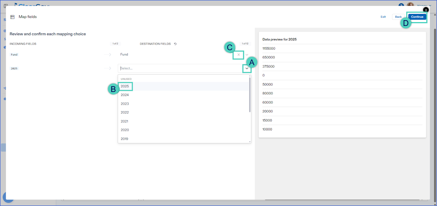Viewport: 437px width, 206px height.
Task: Go Back to the previous step
Action: click(x=398, y=17)
